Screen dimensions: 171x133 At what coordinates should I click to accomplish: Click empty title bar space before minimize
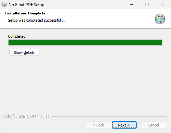pos(86,4)
